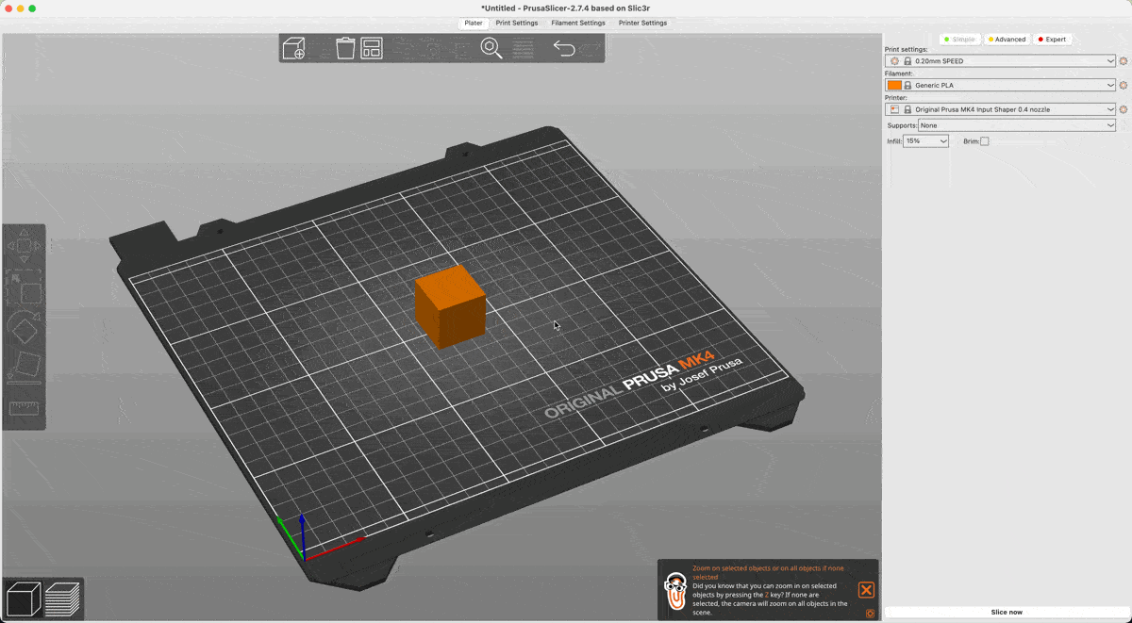Open the Infill percentage dropdown
The height and width of the screenshot is (623, 1132).
pos(925,141)
